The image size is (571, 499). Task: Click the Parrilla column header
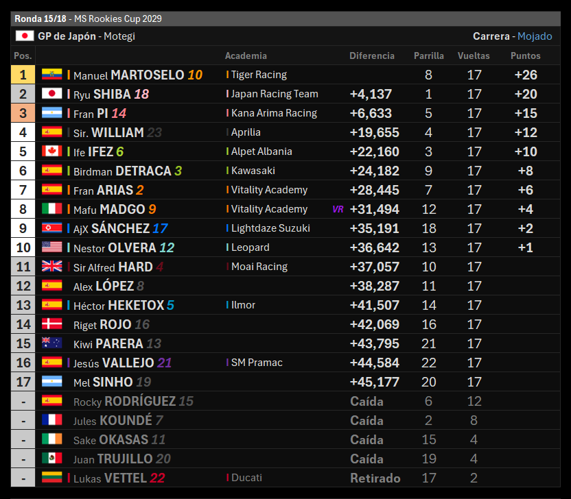pyautogui.click(x=429, y=56)
